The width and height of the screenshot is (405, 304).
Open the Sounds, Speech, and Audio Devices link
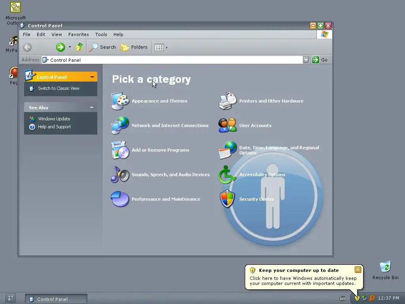(171, 175)
